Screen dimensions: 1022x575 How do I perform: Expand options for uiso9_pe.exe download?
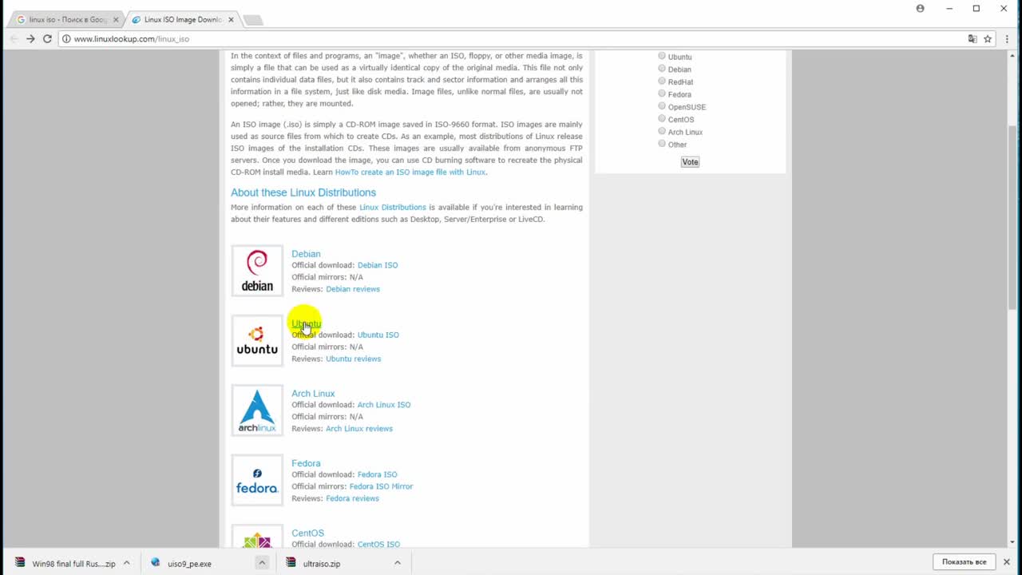coord(261,563)
